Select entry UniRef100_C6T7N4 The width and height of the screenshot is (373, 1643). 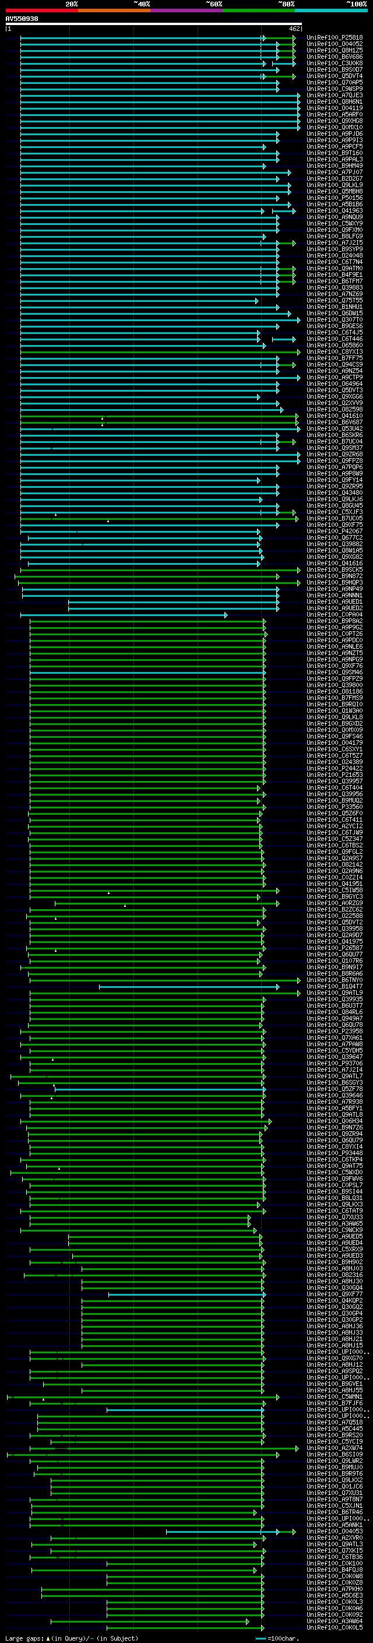coord(335,262)
